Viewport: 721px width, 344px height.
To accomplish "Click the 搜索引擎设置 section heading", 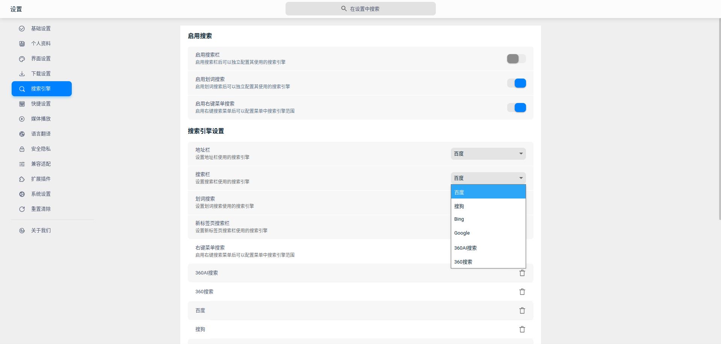I will [x=206, y=131].
